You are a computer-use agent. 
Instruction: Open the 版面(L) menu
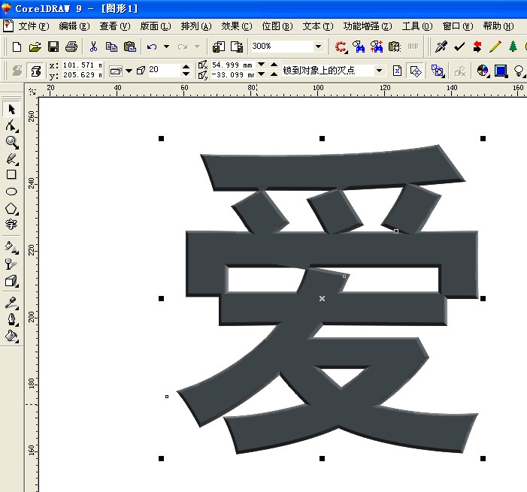[156, 26]
